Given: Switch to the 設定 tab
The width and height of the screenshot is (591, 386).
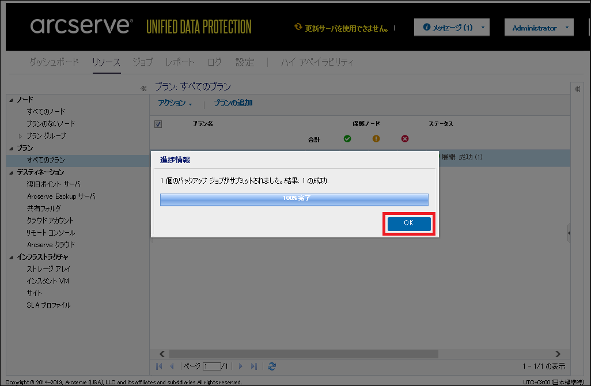Looking at the screenshot, I should pos(245,62).
